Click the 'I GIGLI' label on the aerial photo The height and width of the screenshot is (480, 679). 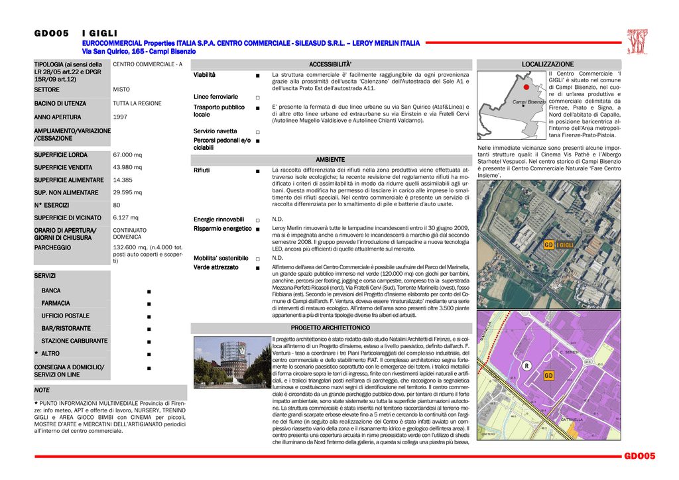[565, 245]
